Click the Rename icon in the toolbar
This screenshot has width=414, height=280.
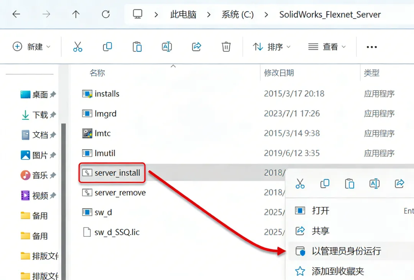[x=167, y=47]
